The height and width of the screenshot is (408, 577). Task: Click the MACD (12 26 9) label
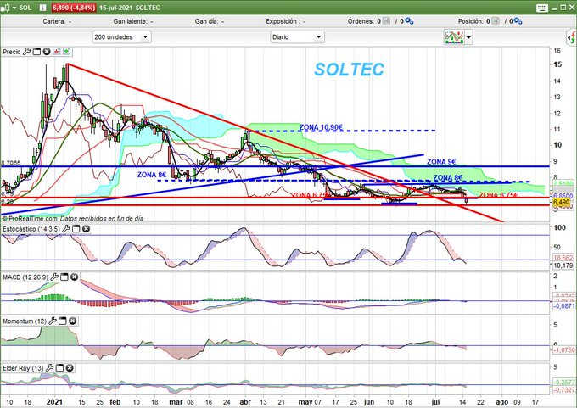[25, 277]
